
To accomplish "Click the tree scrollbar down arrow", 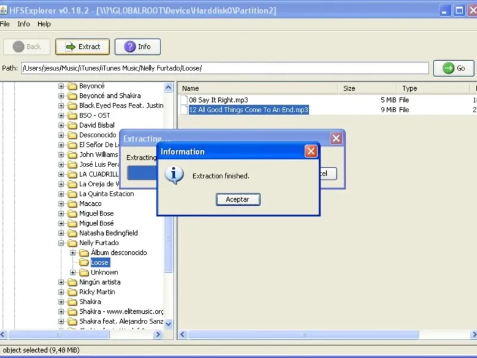I will 168,324.
